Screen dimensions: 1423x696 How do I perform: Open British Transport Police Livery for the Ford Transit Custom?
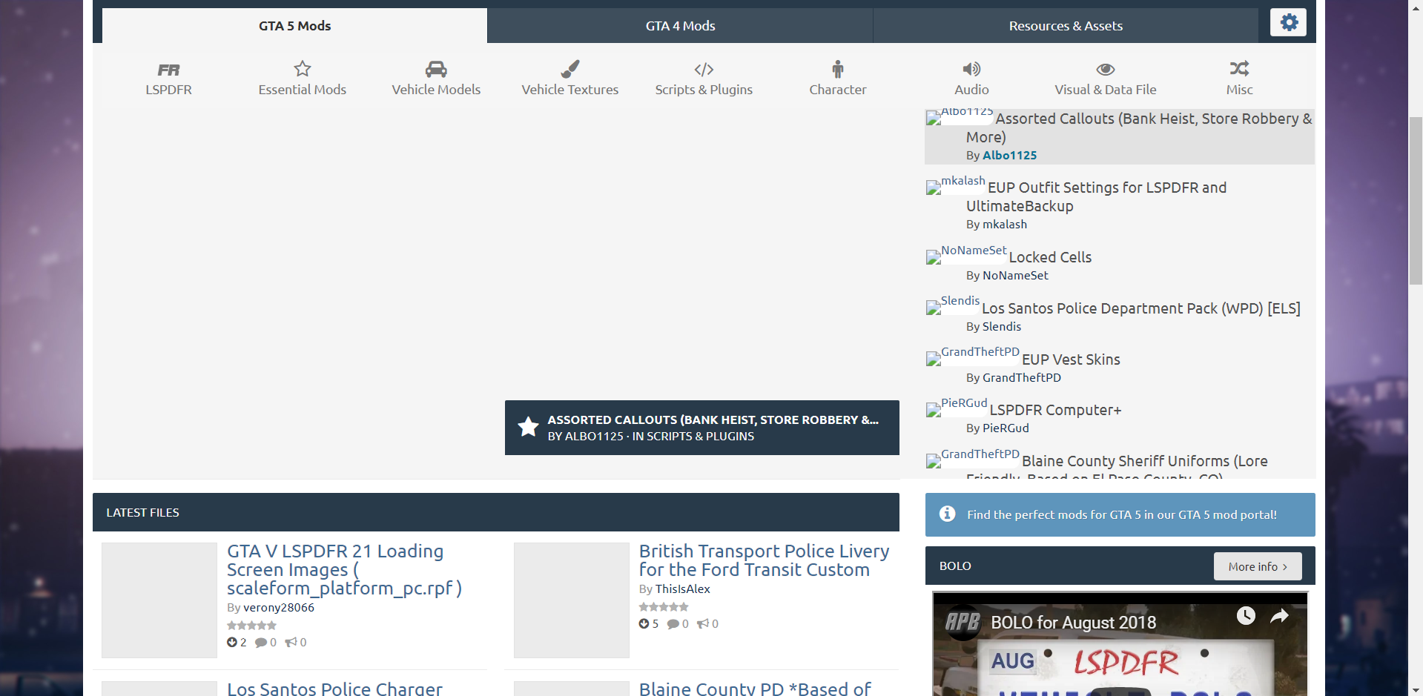tap(764, 560)
